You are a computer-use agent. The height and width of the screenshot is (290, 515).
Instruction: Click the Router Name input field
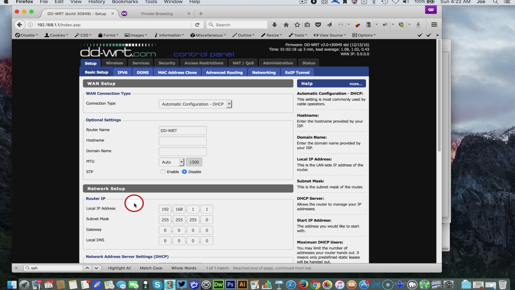pos(183,130)
